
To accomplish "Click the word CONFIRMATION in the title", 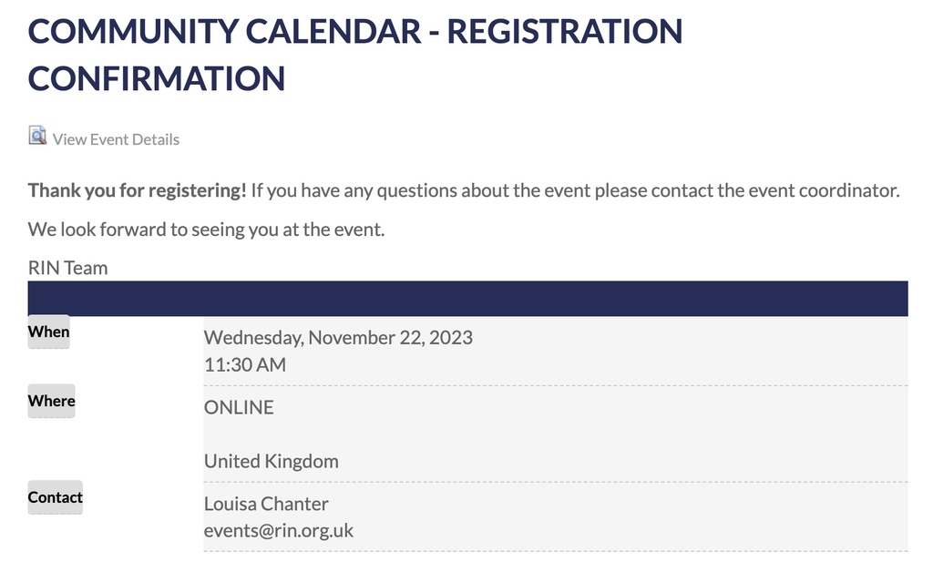I will 157,78.
